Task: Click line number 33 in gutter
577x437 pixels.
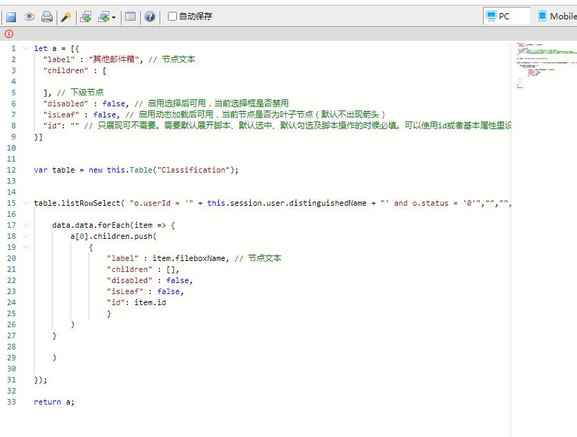Action: pos(12,402)
